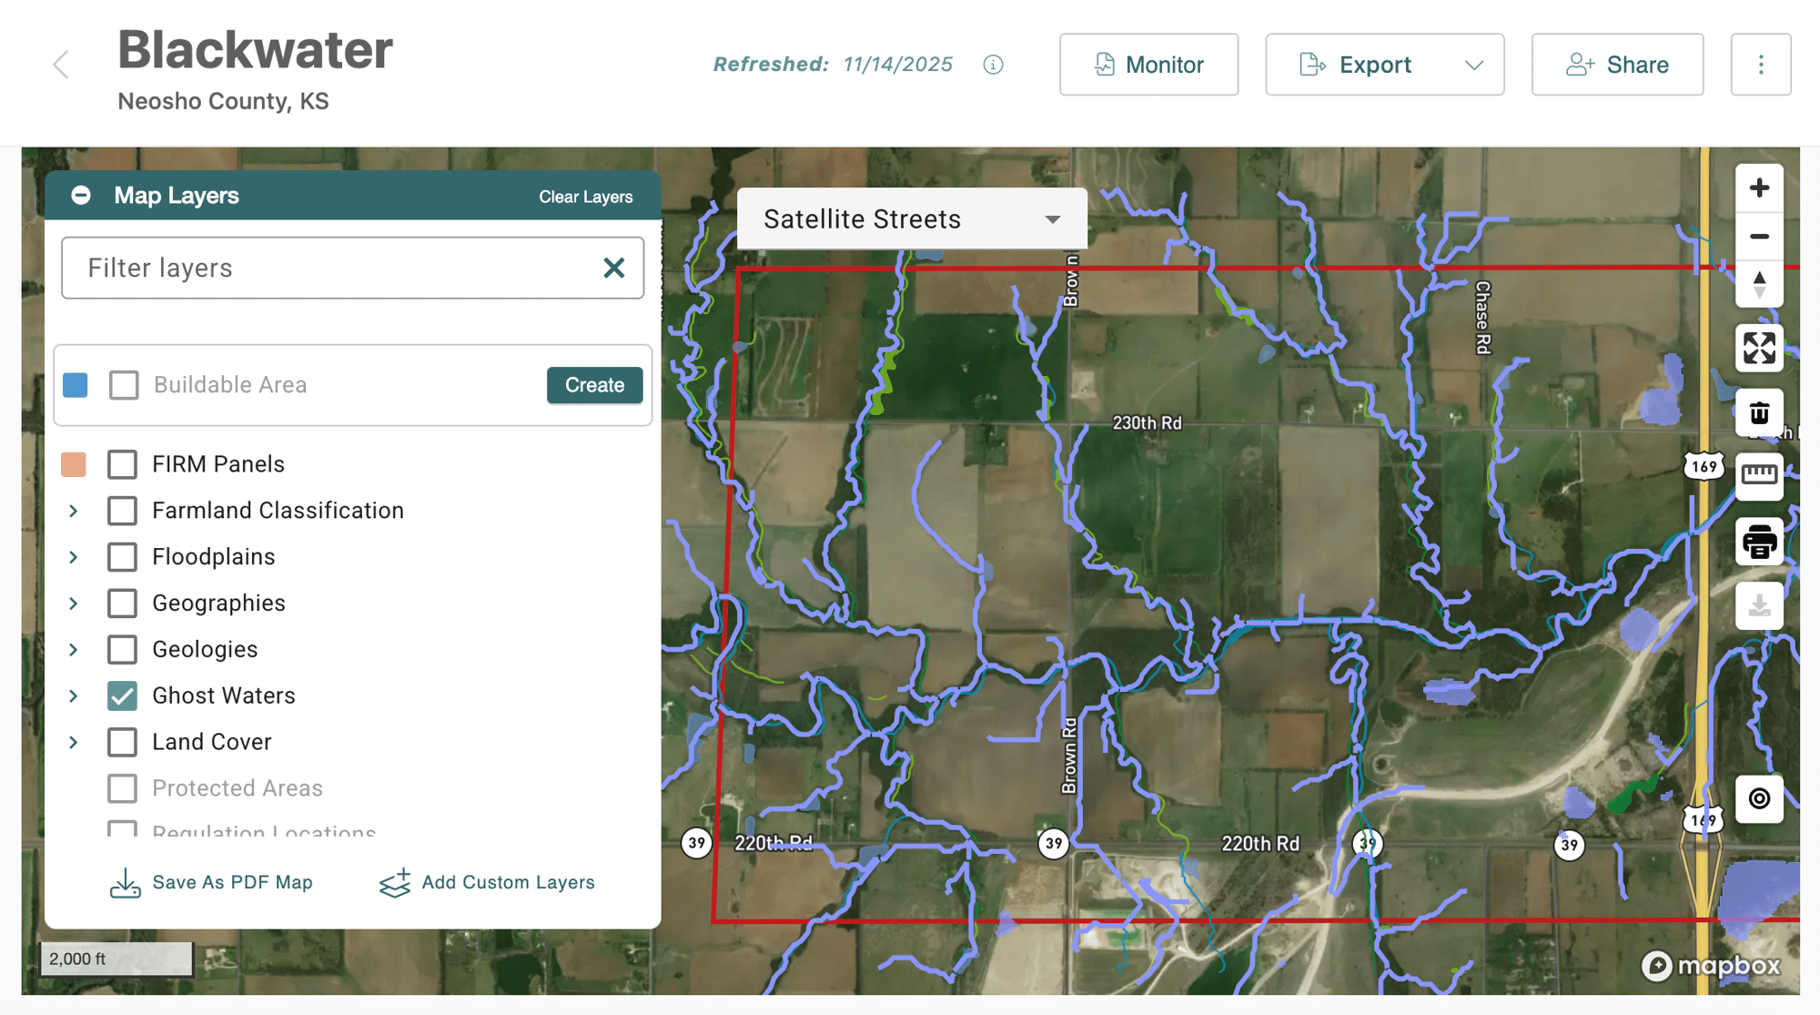Toggle fullscreen map with expand-arrows icon
This screenshot has width=1820, height=1015.
pos(1758,348)
